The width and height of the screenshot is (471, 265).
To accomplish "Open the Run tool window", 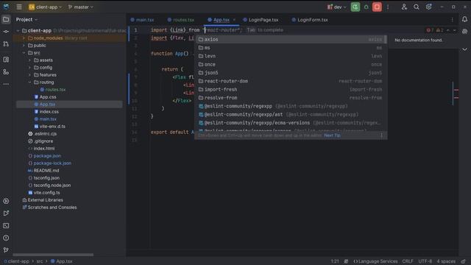I will (6, 213).
